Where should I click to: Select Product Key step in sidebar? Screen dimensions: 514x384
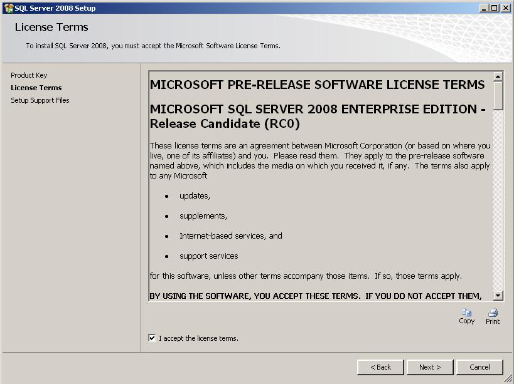[x=29, y=75]
